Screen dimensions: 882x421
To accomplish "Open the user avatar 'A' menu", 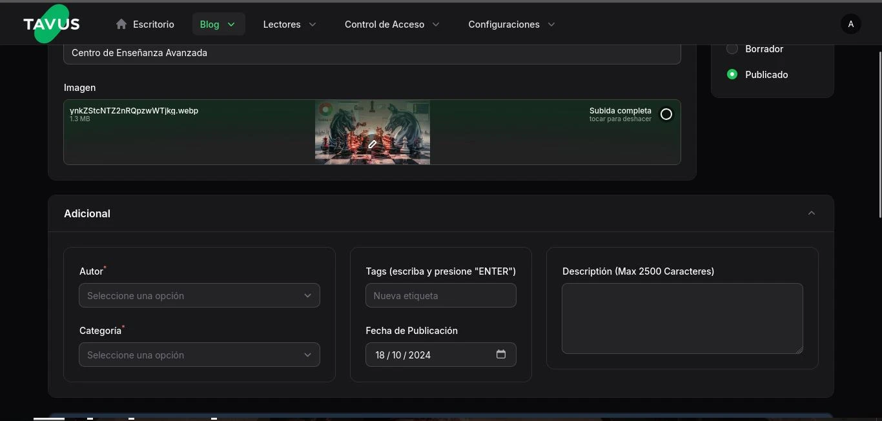I will click(x=850, y=24).
